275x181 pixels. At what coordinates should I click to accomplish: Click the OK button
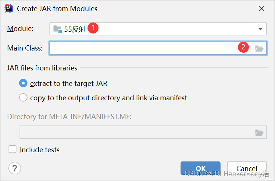pyautogui.click(x=200, y=168)
